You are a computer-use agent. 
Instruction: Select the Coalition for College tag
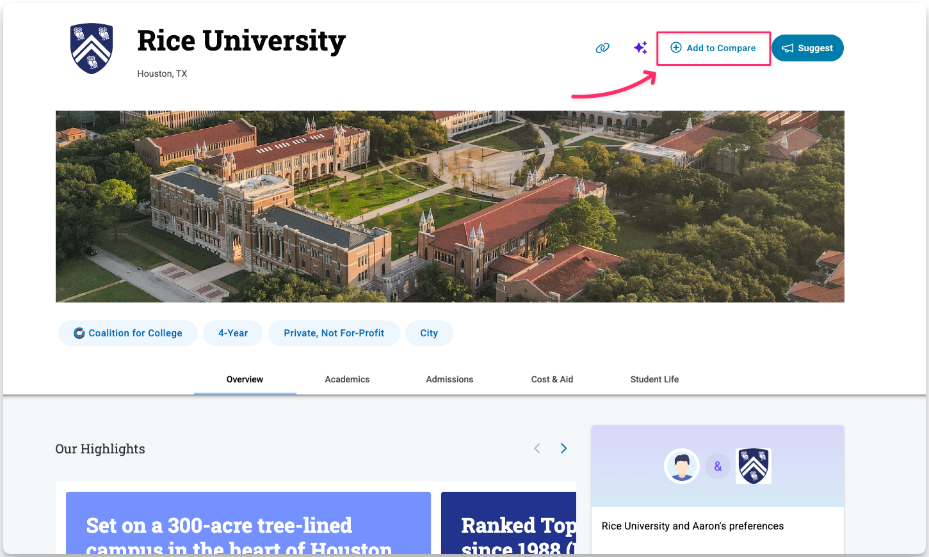(128, 333)
